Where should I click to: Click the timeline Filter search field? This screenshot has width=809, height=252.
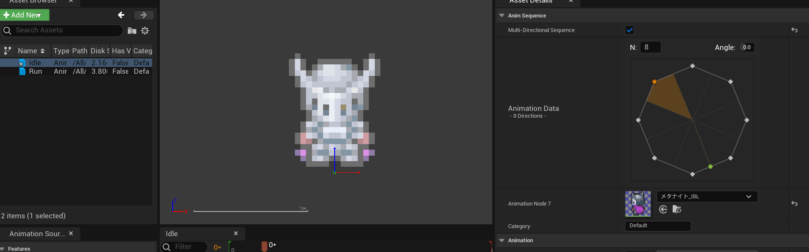tap(185, 247)
